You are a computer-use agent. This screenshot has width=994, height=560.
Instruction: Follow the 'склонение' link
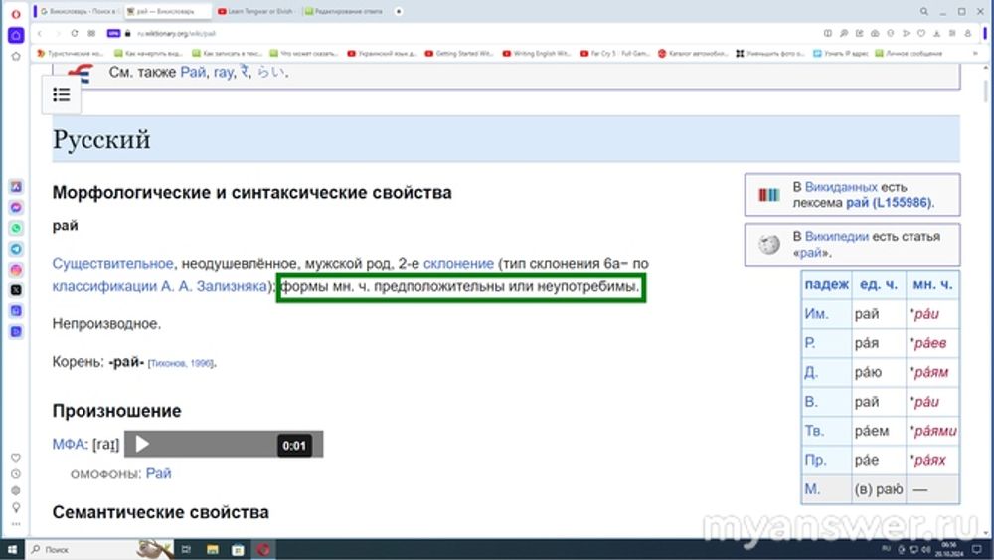[x=458, y=264]
